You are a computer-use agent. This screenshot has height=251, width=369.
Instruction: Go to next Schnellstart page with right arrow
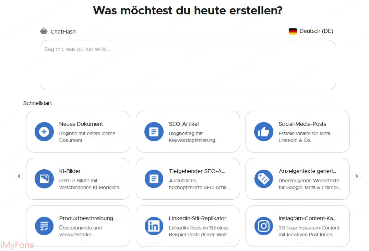(x=357, y=176)
